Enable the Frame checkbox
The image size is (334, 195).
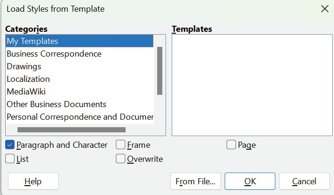click(121, 145)
